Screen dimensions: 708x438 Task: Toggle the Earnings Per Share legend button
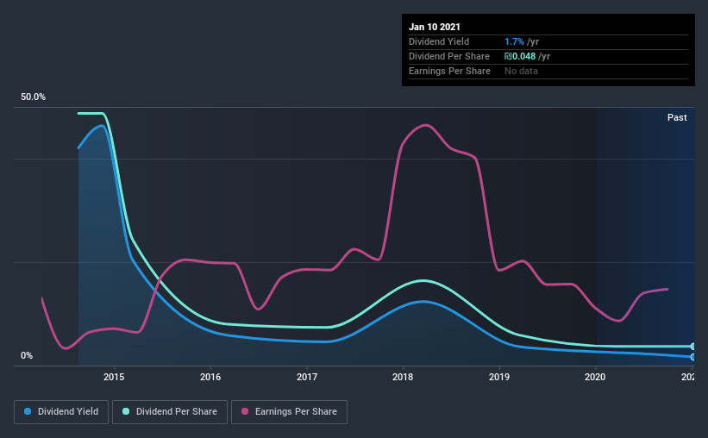tap(289, 412)
